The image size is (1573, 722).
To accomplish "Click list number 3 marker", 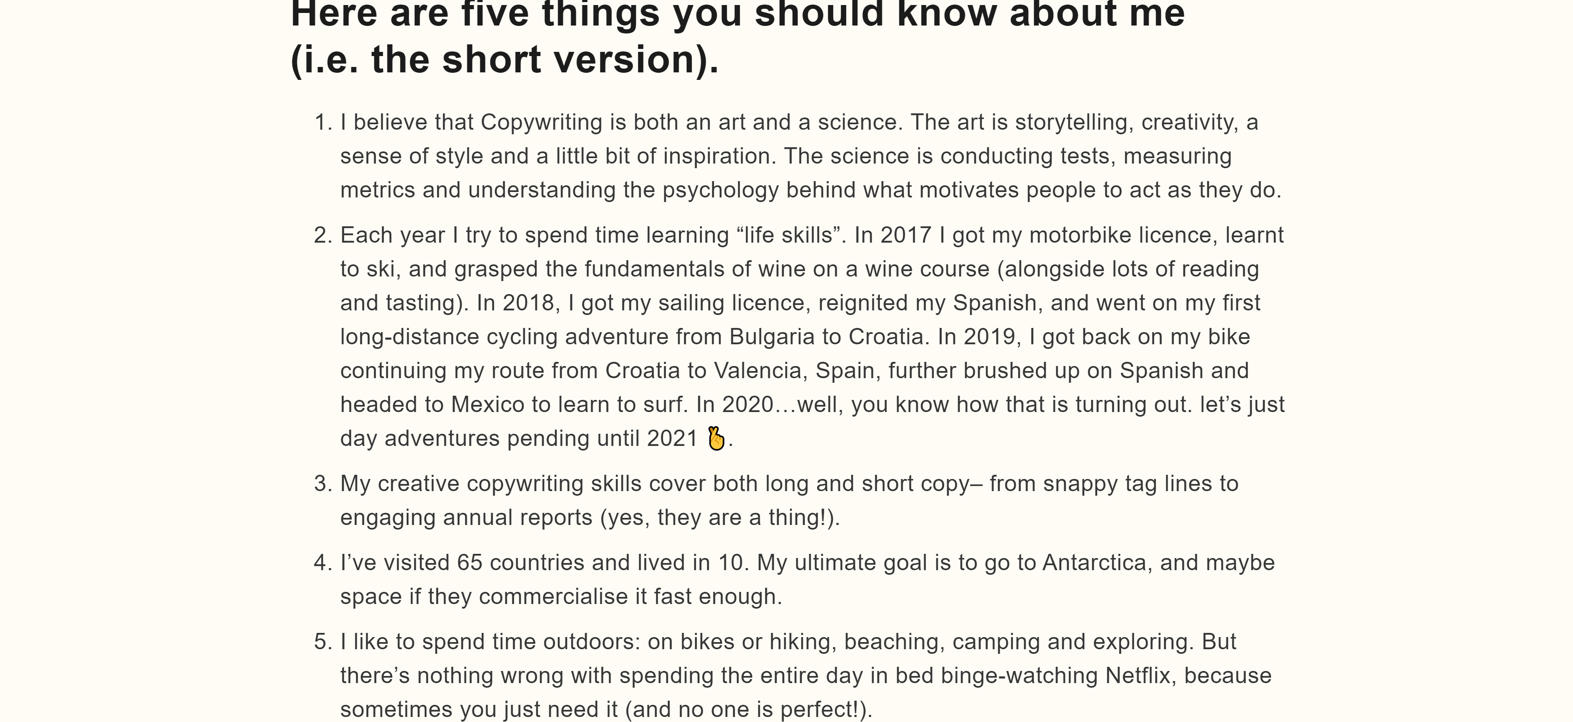I will click(x=322, y=484).
